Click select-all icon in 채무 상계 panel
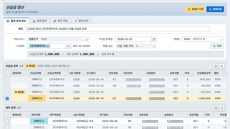Viewport: 230px width, 129px height. click(x=216, y=108)
